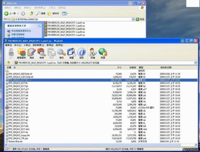Click the drive icon in WinRAR status bar

tap(6, 149)
